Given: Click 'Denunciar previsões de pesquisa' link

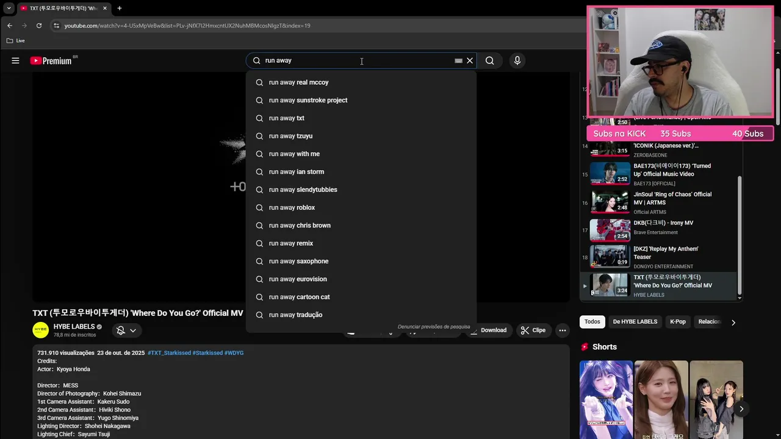Looking at the screenshot, I should click(x=434, y=327).
